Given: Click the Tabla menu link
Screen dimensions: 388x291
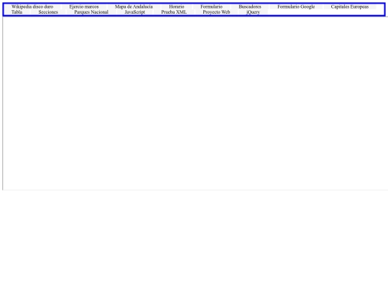Looking at the screenshot, I should click(17, 12).
